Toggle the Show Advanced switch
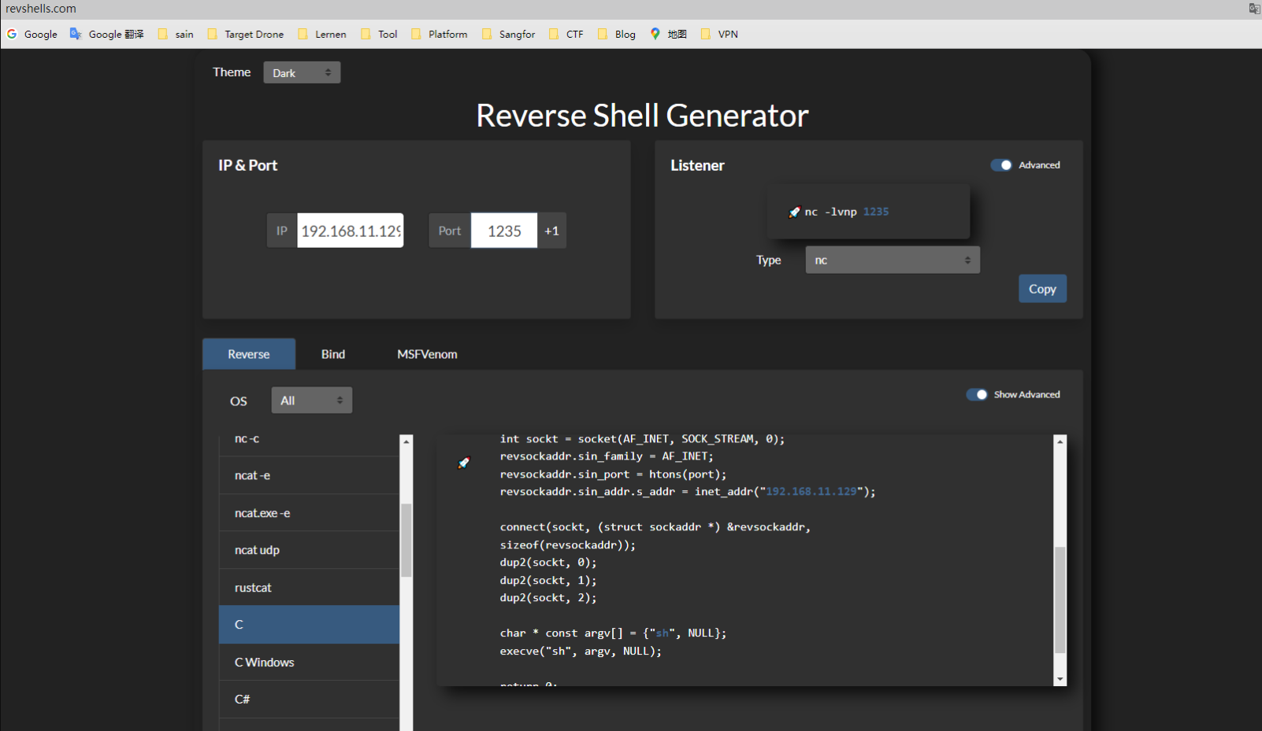The height and width of the screenshot is (731, 1262). pyautogui.click(x=977, y=394)
